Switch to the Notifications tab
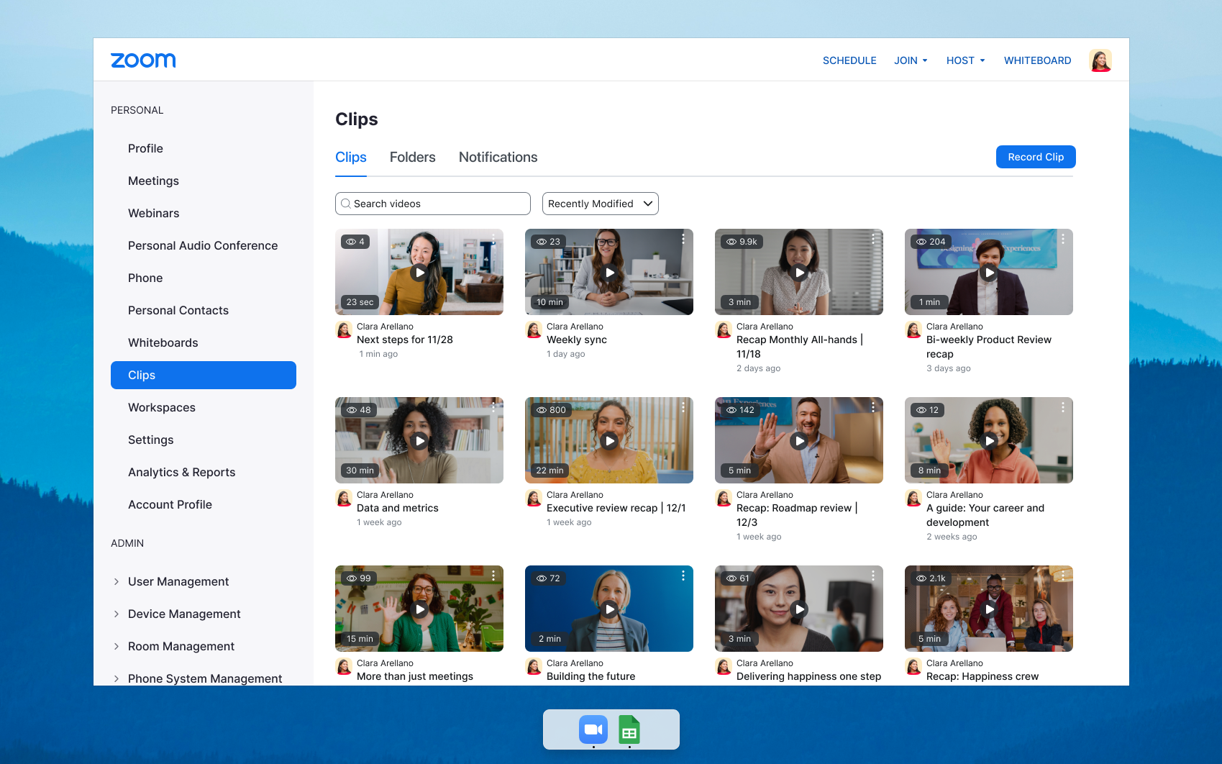 coord(498,158)
